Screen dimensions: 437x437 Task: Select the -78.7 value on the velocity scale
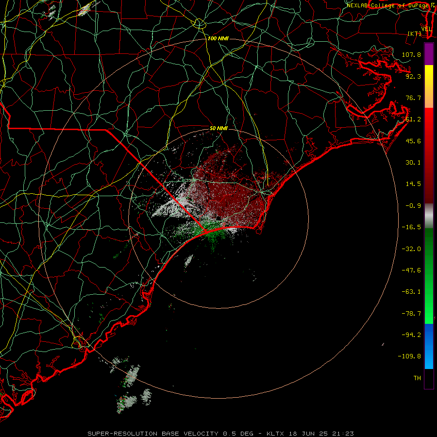tap(411, 314)
